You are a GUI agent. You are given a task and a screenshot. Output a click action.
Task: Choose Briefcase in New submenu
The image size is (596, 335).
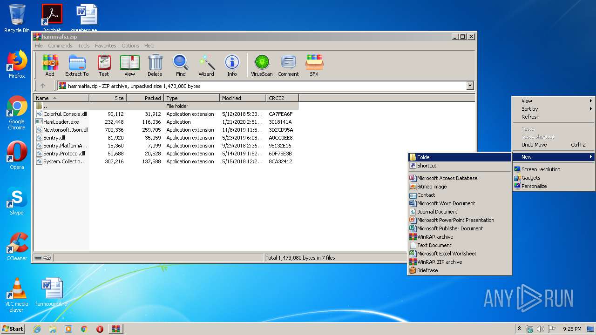point(460,270)
